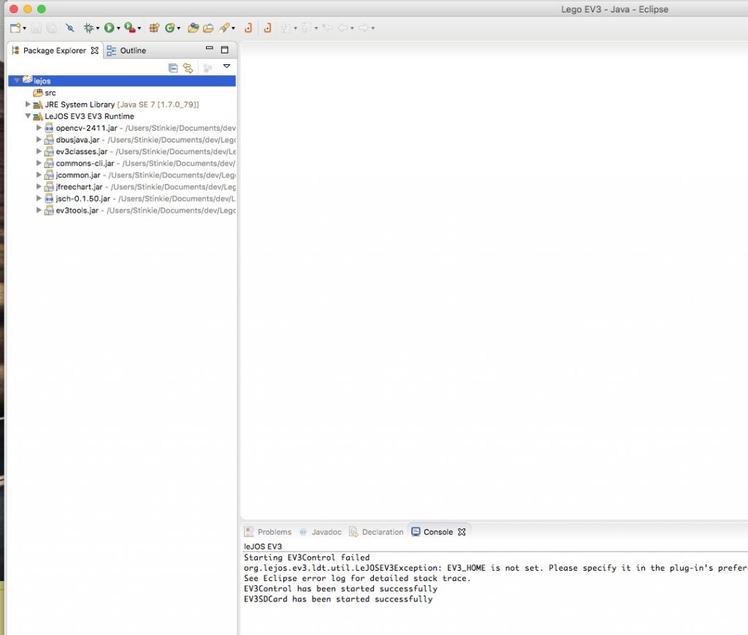Open the Javadoc tab
The height and width of the screenshot is (635, 748).
(321, 532)
